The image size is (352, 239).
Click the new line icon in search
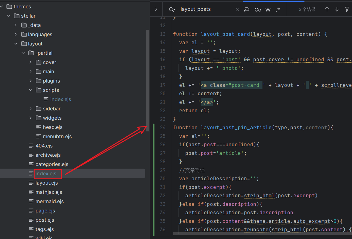[x=246, y=10]
